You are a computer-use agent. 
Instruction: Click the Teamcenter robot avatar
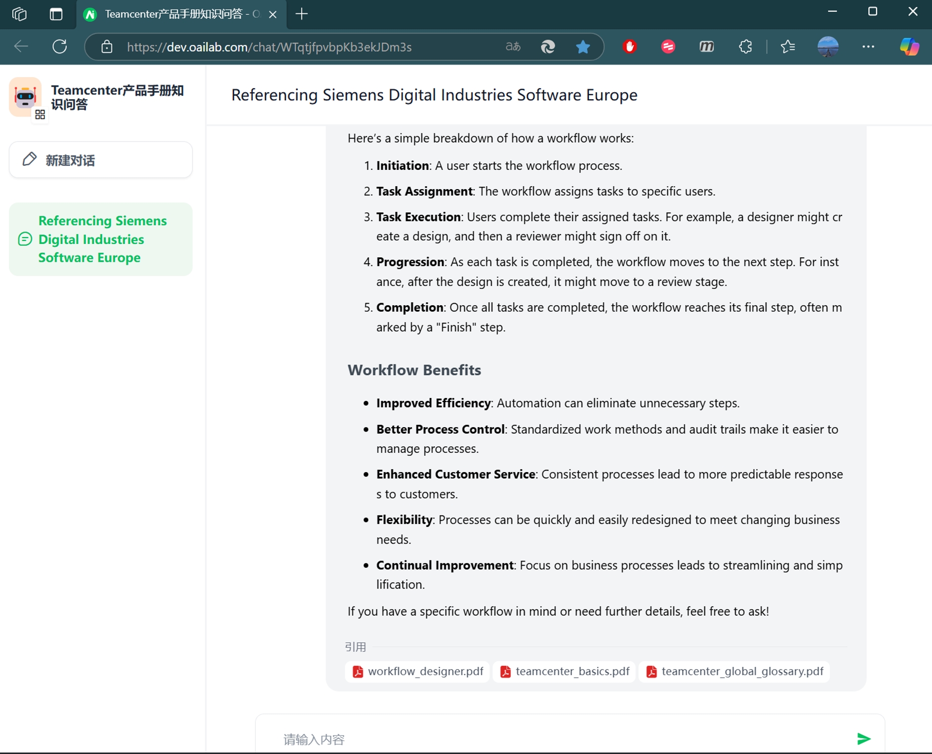pos(25,96)
